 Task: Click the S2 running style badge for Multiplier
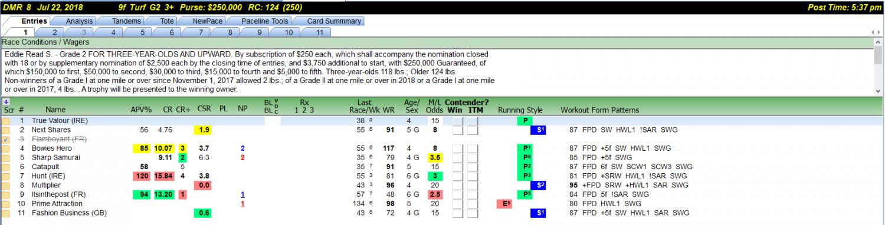coord(538,185)
